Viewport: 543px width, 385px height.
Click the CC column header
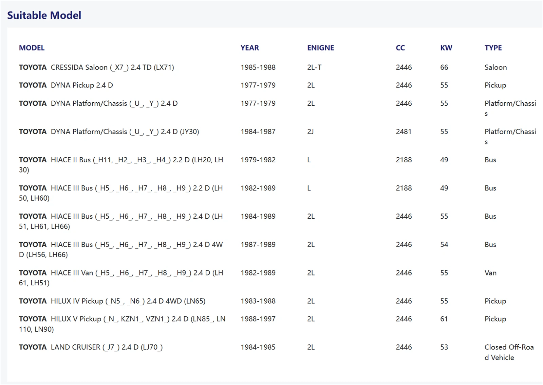(x=400, y=48)
